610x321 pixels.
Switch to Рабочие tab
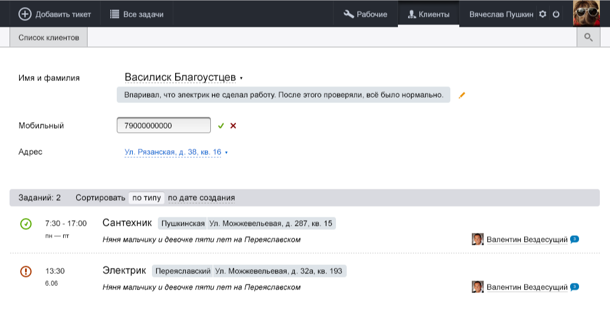coord(366,14)
